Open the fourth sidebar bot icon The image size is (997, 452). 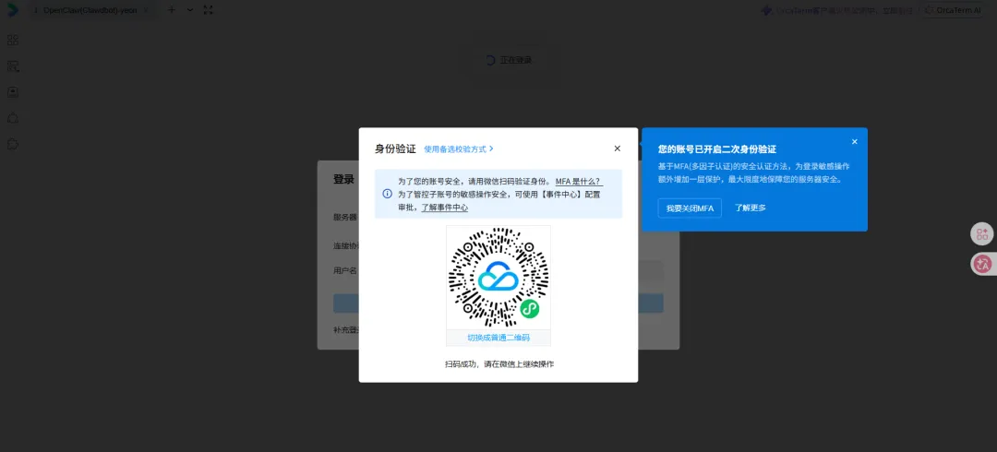(13, 118)
